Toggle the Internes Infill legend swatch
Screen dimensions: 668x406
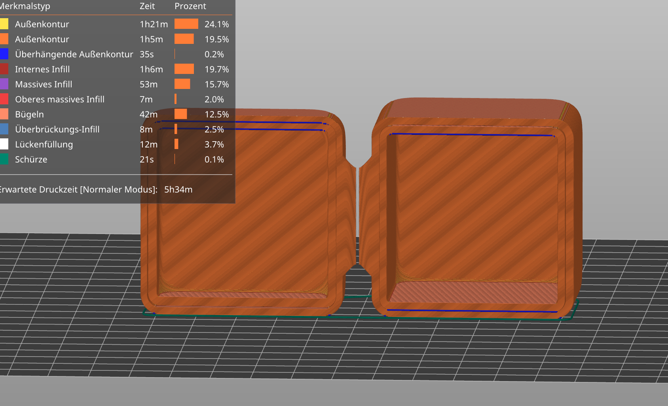click(5, 69)
